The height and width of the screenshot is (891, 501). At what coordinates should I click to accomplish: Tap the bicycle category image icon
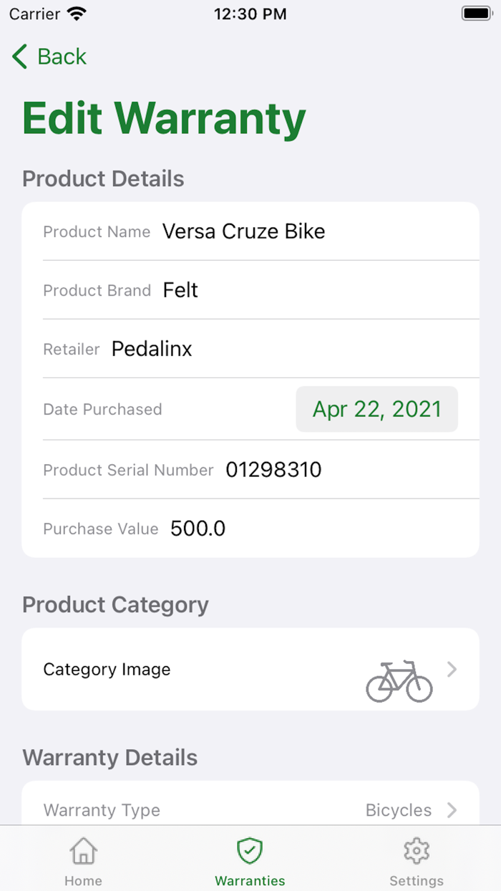coord(399,681)
